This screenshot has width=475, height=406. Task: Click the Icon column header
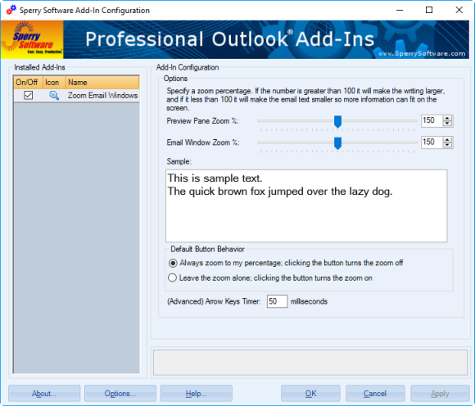point(54,83)
